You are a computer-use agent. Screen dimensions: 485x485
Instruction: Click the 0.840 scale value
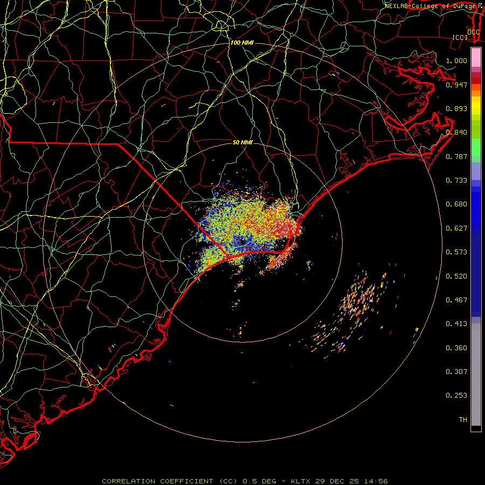tap(456, 133)
